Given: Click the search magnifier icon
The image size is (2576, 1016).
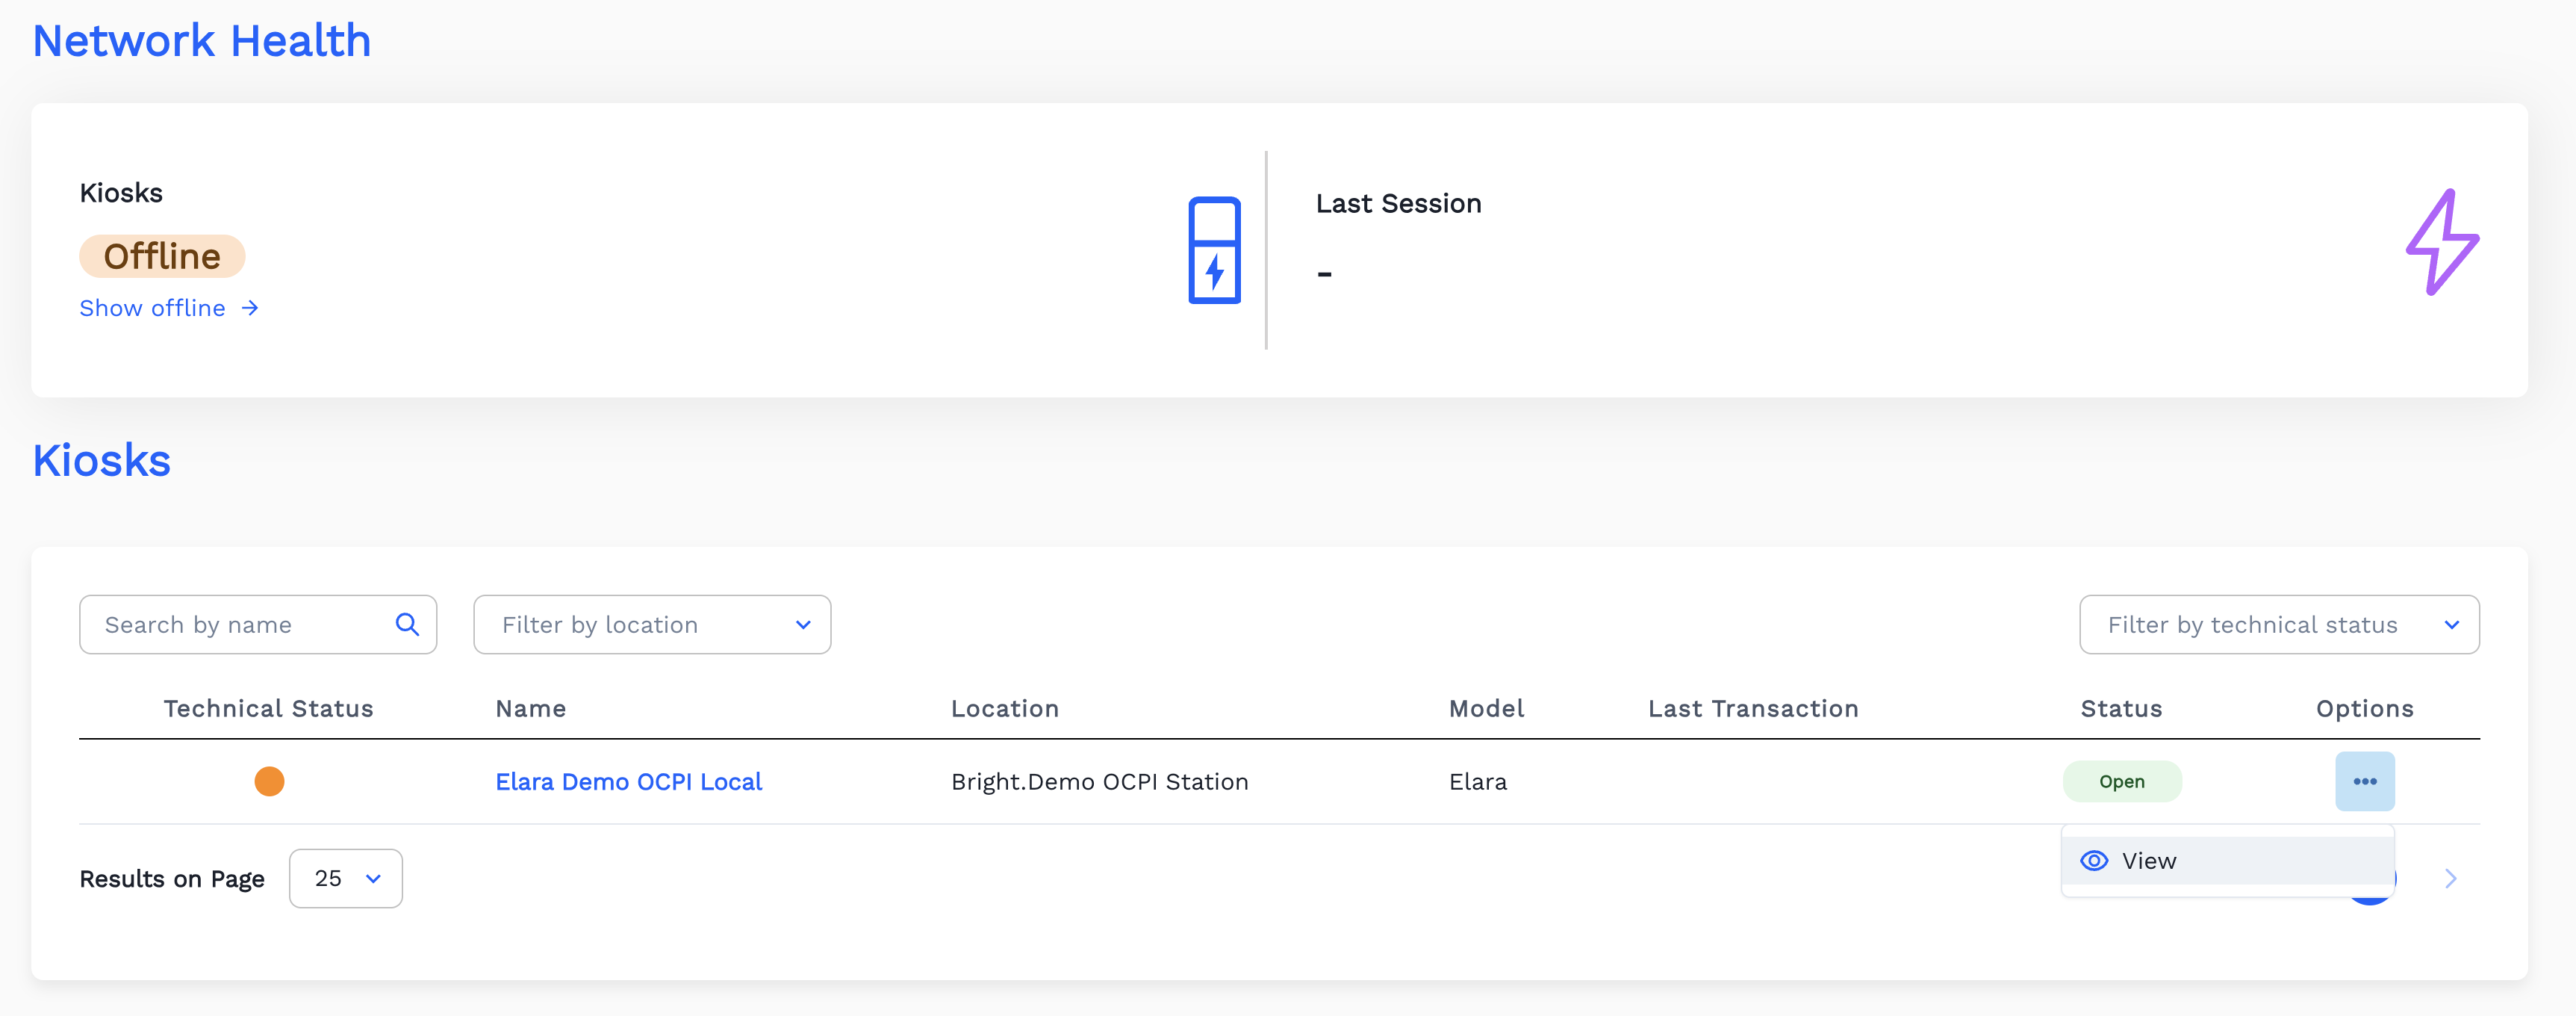Looking at the screenshot, I should [407, 625].
